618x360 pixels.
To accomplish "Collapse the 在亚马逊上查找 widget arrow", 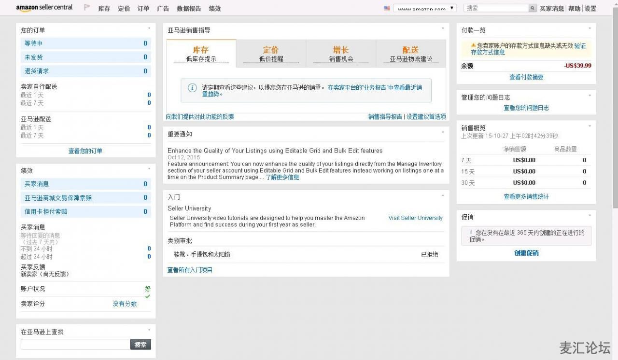I will [x=149, y=330].
